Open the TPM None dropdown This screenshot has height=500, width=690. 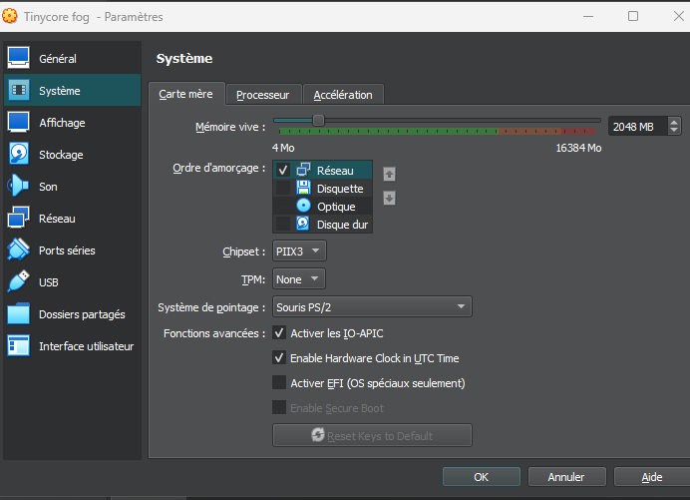pyautogui.click(x=299, y=278)
